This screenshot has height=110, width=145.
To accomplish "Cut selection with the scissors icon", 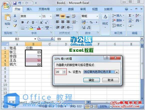I will pyautogui.click(x=15, y=16).
